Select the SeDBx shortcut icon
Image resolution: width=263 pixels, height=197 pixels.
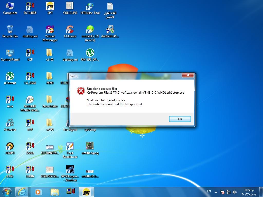click(x=30, y=172)
